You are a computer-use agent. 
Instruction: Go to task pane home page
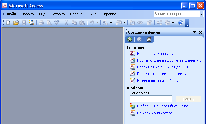tap(149, 39)
